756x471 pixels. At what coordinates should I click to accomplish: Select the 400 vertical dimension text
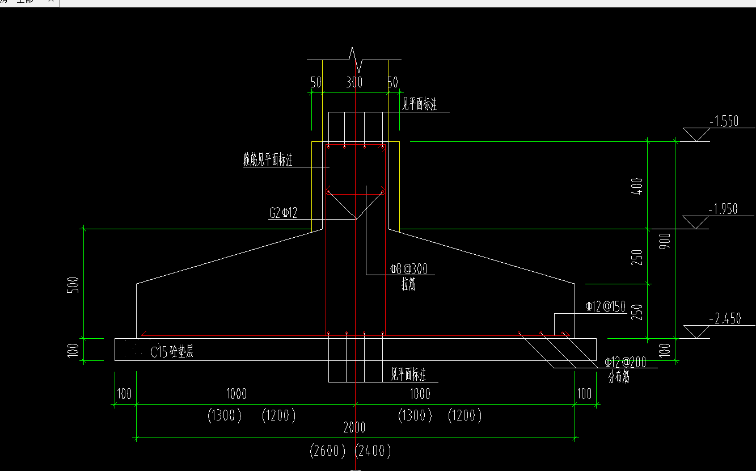click(636, 186)
